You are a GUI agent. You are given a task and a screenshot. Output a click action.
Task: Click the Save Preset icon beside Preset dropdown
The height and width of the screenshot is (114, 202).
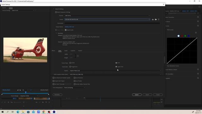[153, 19]
